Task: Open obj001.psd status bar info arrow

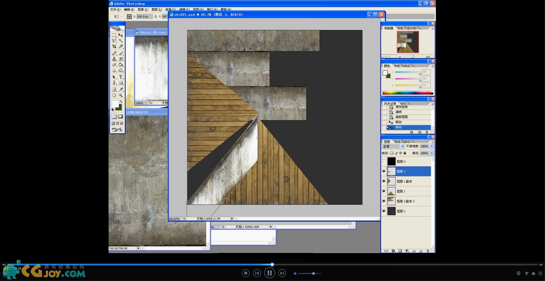Action: click(x=232, y=219)
